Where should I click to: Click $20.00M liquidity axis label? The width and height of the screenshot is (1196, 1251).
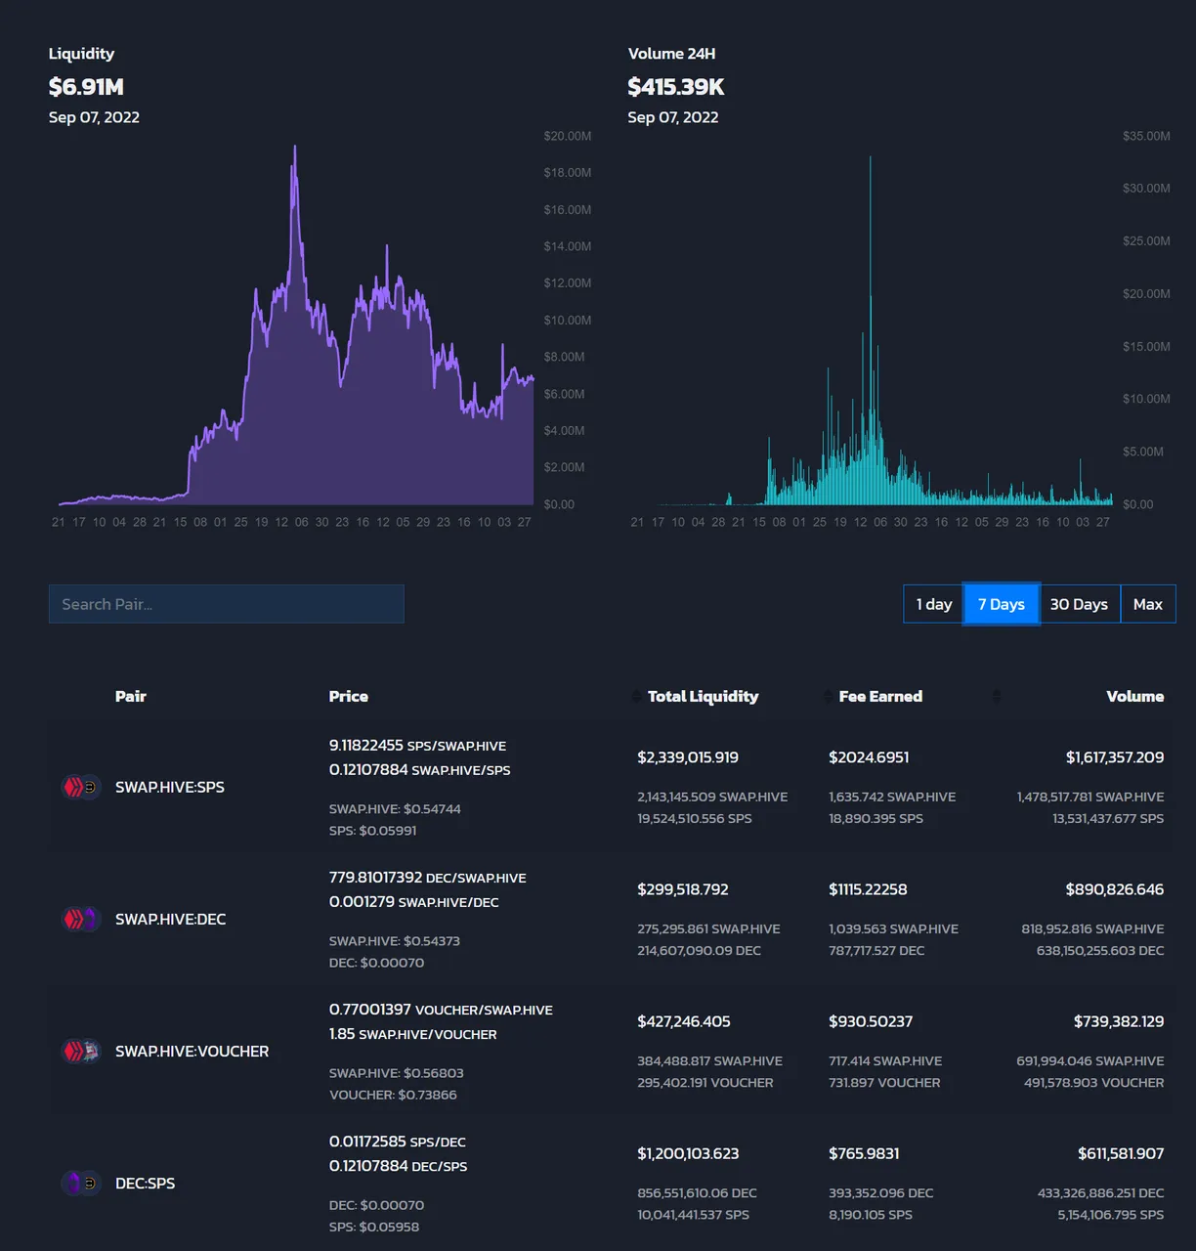(568, 136)
